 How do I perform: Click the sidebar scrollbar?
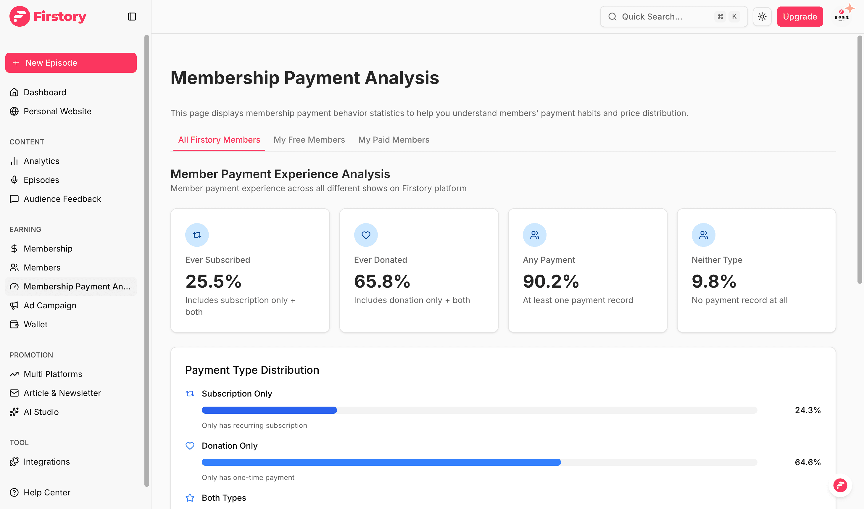pyautogui.click(x=147, y=261)
